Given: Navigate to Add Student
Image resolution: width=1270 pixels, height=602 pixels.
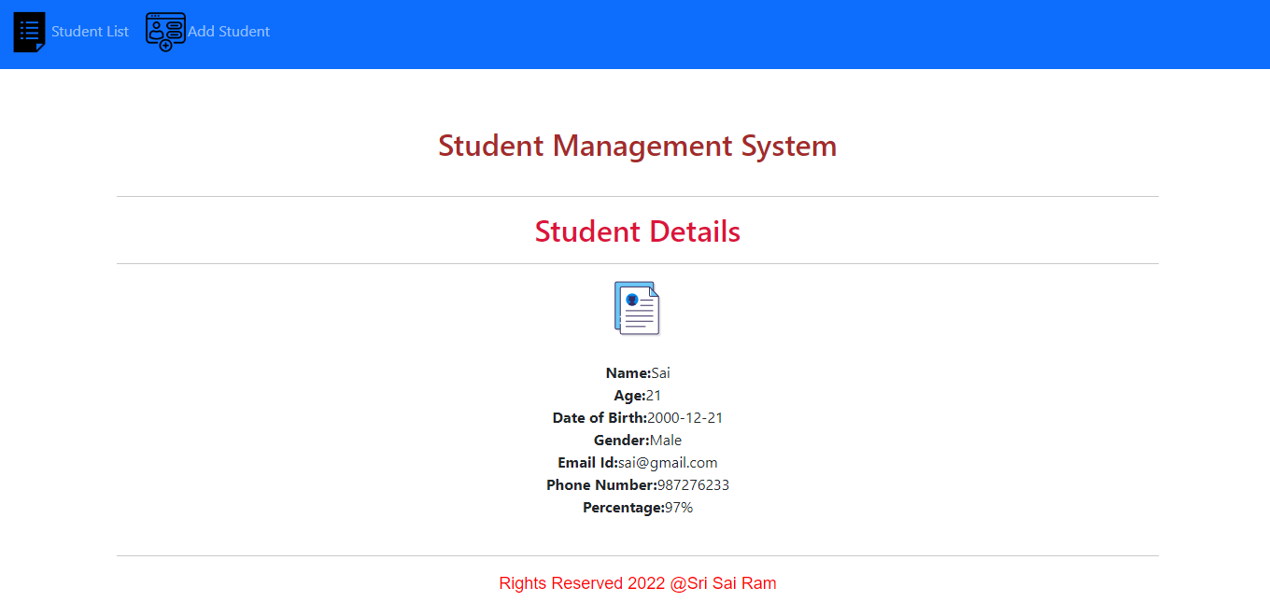Looking at the screenshot, I should coord(228,31).
